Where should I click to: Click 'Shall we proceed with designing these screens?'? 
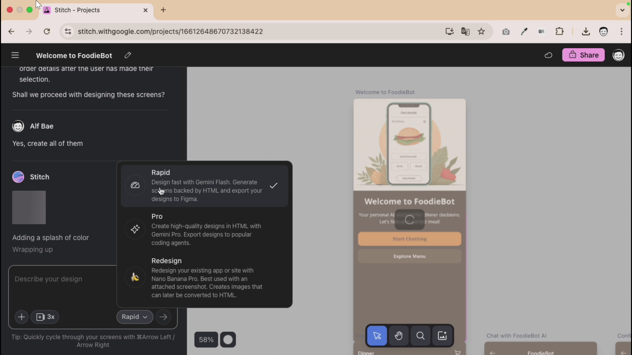coord(88,95)
